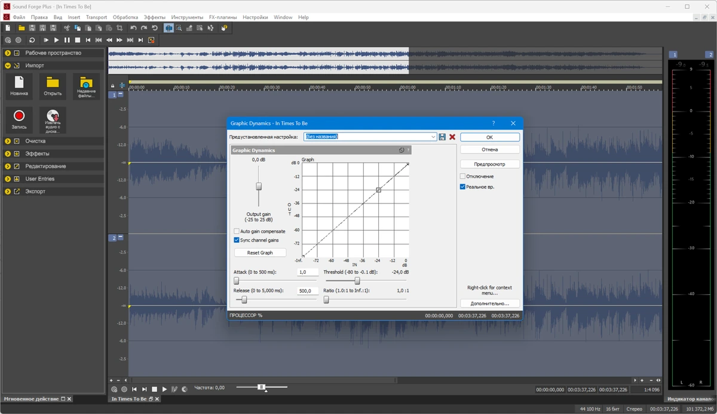Click the Новинка new file tile
The height and width of the screenshot is (414, 717).
click(x=19, y=86)
